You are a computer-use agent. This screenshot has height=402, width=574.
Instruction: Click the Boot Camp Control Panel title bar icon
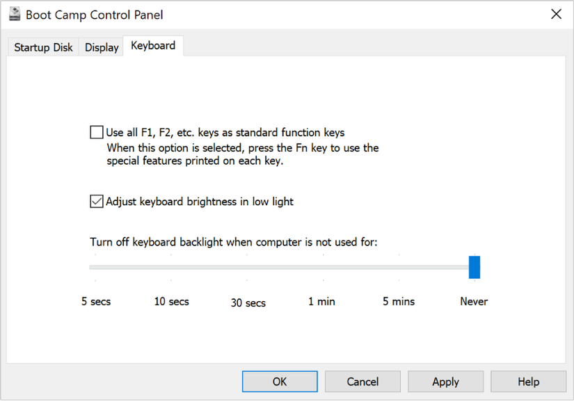click(15, 14)
